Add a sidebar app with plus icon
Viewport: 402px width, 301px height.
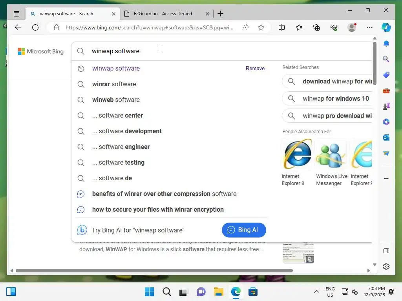point(386,178)
